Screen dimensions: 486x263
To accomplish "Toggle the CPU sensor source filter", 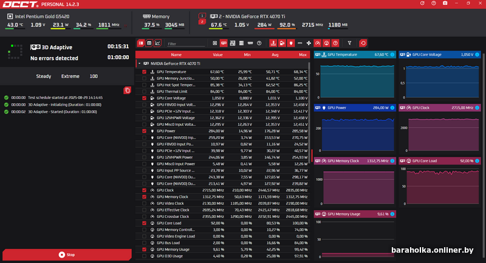I will (214, 43).
